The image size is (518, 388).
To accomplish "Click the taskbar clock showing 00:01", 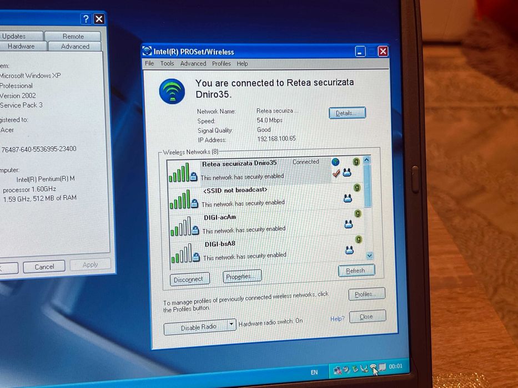I will tap(395, 366).
